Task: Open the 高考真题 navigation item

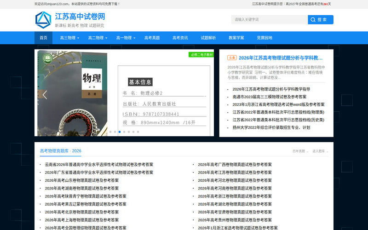Action: point(152,38)
